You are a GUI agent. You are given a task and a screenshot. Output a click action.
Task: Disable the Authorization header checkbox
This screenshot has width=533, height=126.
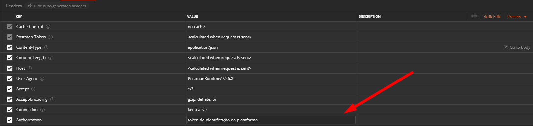pyautogui.click(x=10, y=120)
